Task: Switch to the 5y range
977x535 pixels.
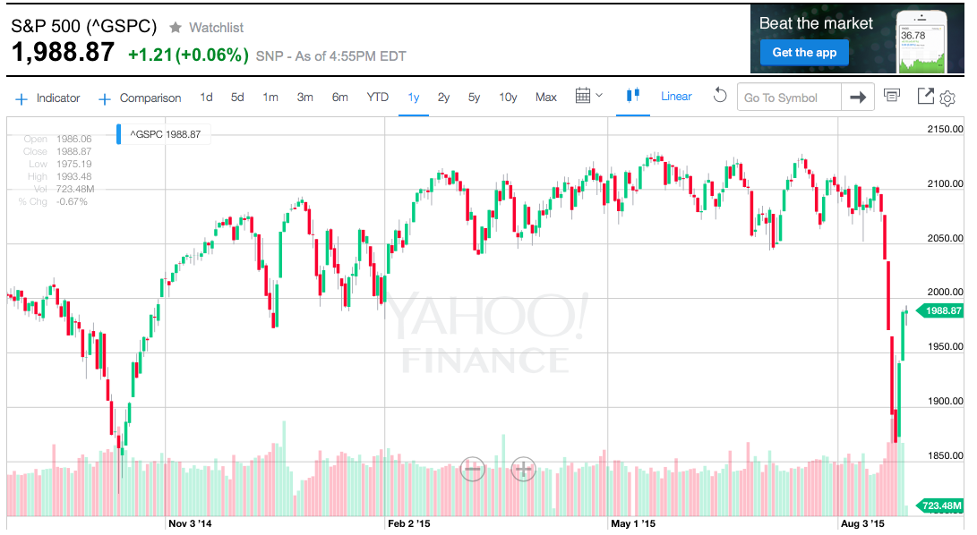Action: pyautogui.click(x=475, y=98)
